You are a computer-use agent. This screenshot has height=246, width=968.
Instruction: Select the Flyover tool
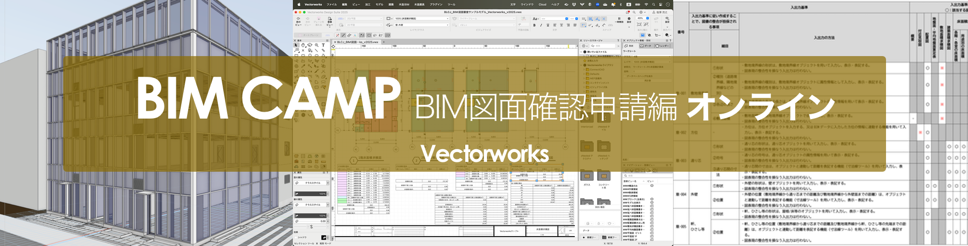(x=310, y=45)
